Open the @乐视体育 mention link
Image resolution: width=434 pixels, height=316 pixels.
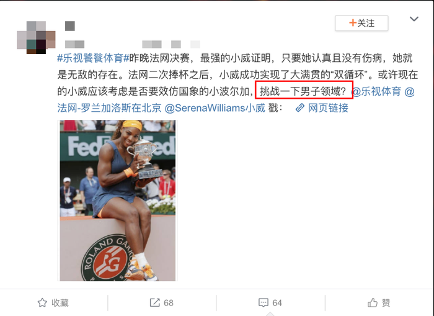[376, 91]
